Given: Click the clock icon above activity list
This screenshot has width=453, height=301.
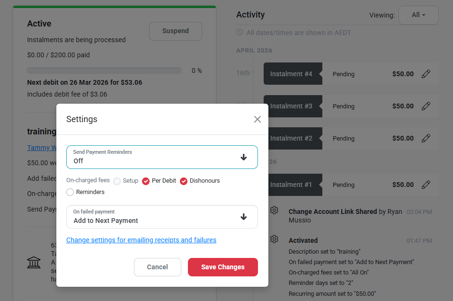Looking at the screenshot, I should tap(240, 33).
